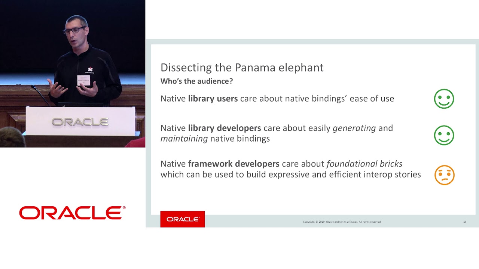Click the bold text 'framework developers'
Image resolution: width=479 pixels, height=269 pixels.
[234, 164]
